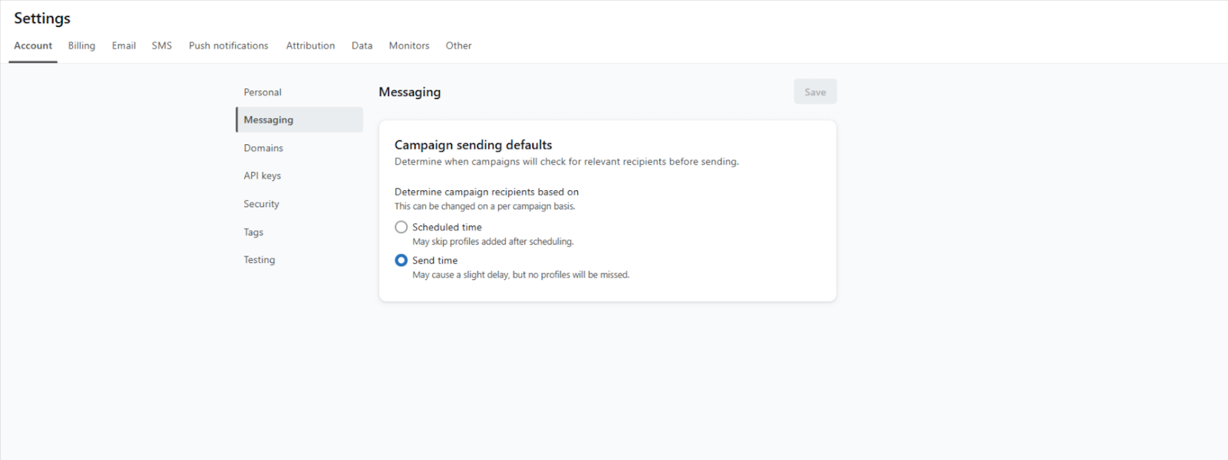Click the Save button

[815, 92]
